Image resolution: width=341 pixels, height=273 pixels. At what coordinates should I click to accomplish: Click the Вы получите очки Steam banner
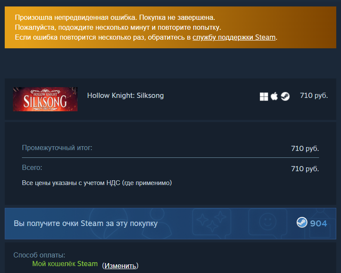pyautogui.click(x=170, y=223)
